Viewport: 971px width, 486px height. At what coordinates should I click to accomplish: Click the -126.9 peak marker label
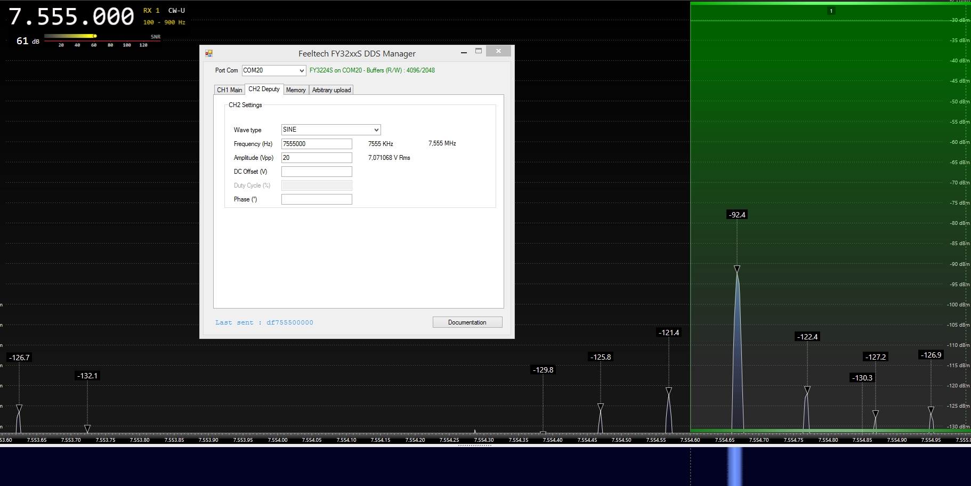[x=932, y=355]
